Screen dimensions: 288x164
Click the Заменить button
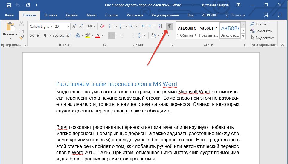point(261,31)
